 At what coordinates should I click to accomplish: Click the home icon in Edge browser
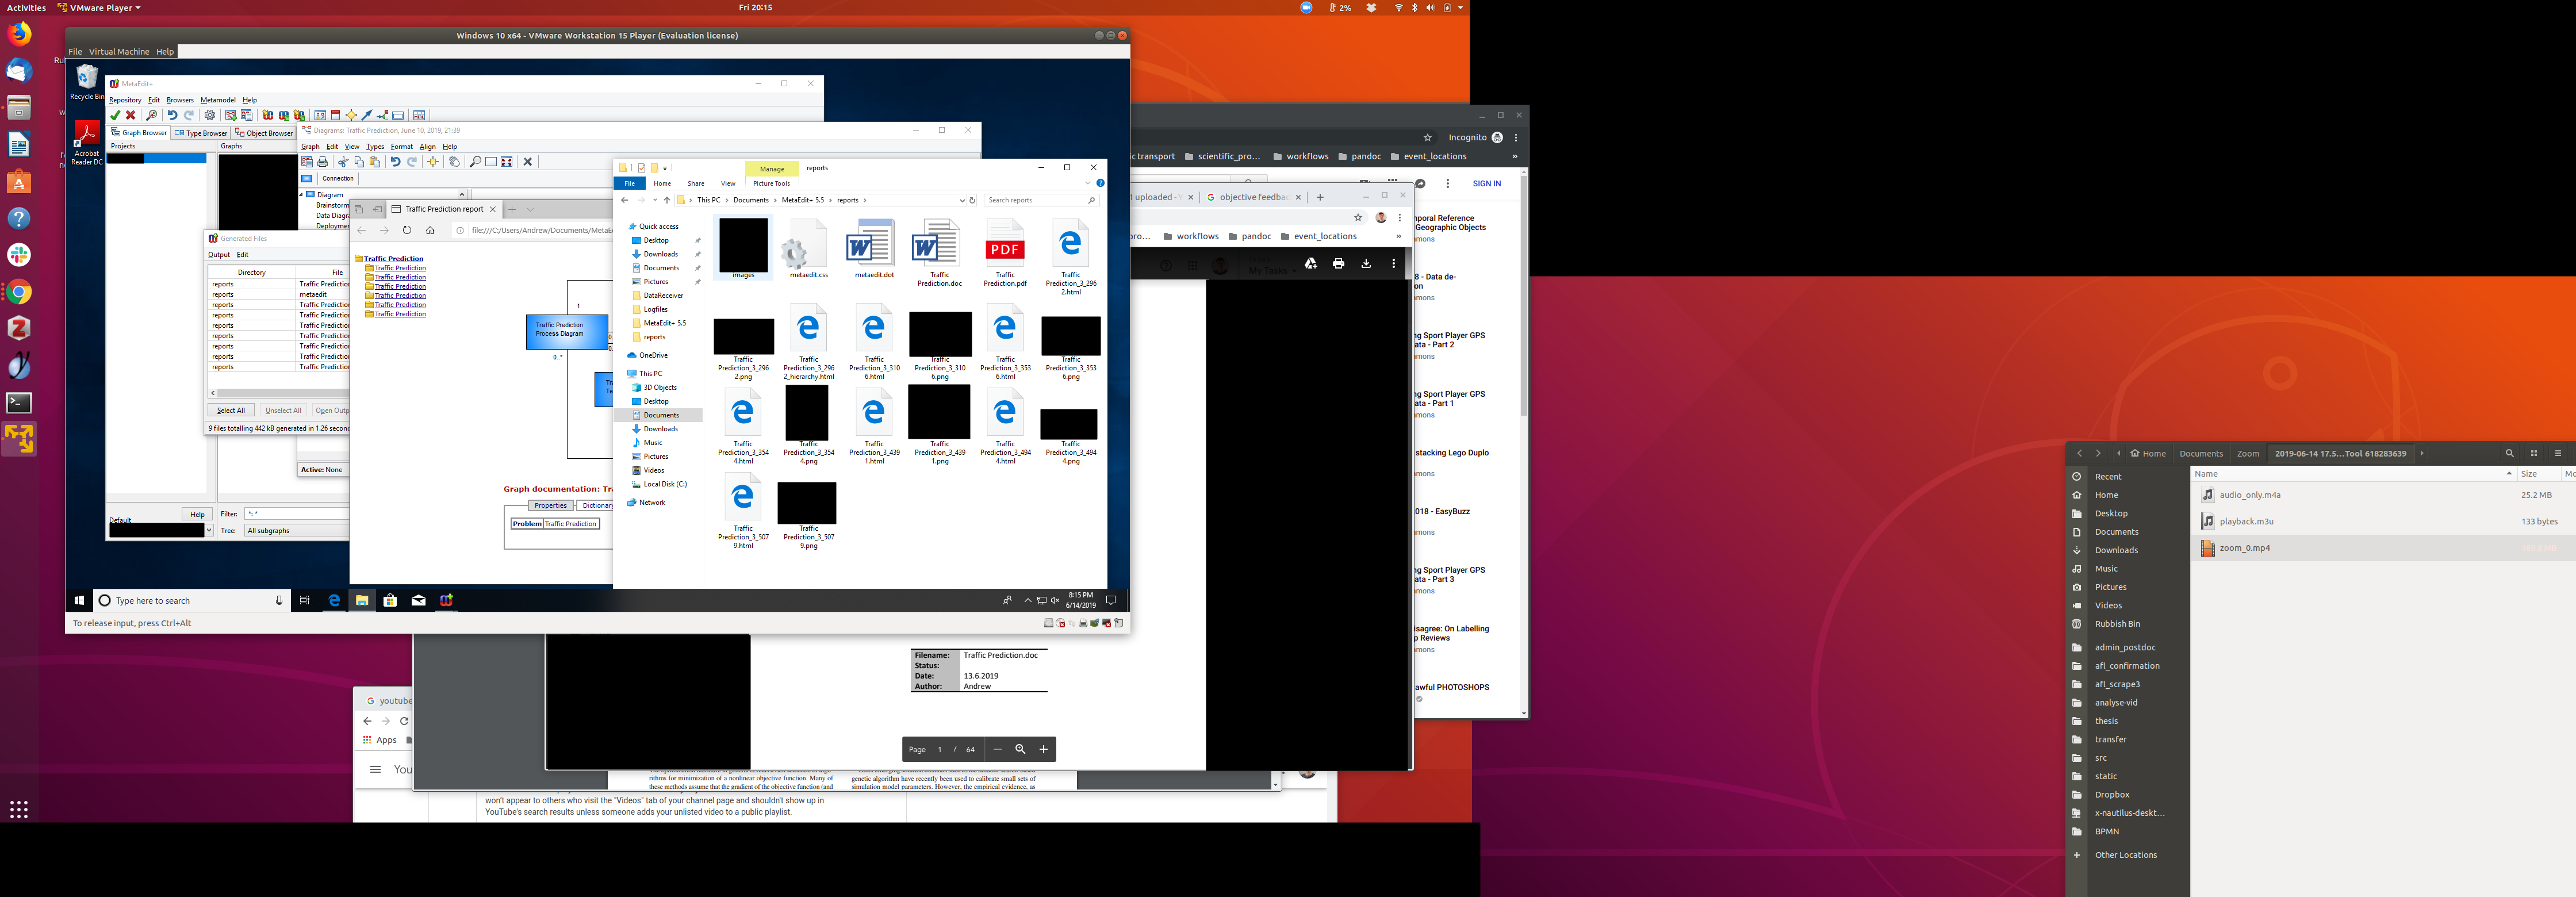[430, 230]
